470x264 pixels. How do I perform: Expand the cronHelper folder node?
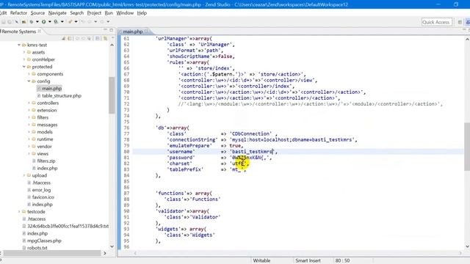[24, 59]
